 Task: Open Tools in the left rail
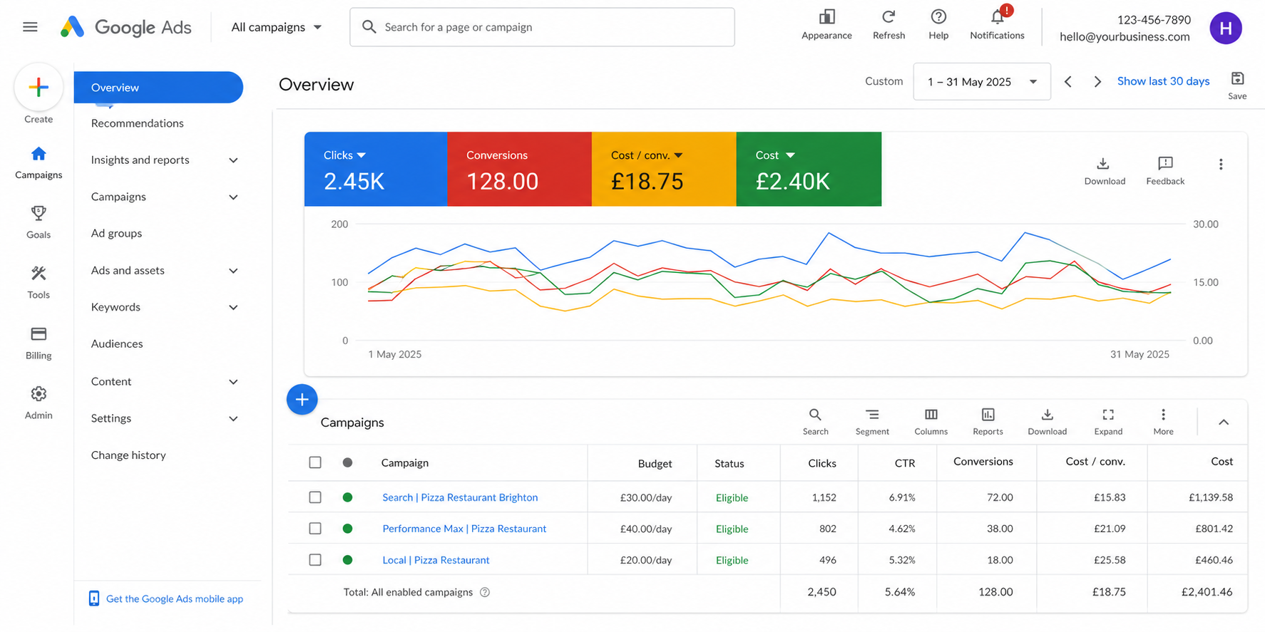point(39,274)
